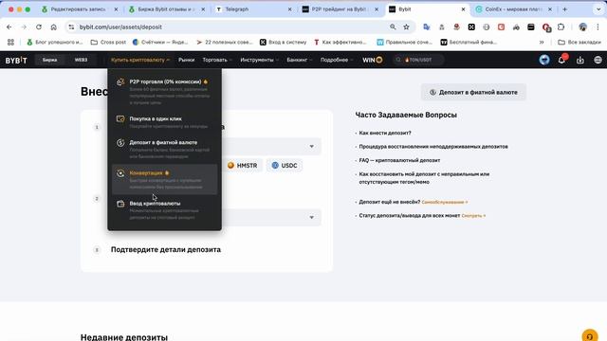Reload the page
Viewport: 607px width, 341px height.
[39, 27]
